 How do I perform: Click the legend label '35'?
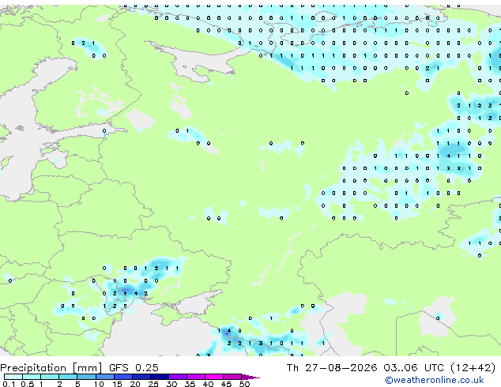(x=190, y=384)
